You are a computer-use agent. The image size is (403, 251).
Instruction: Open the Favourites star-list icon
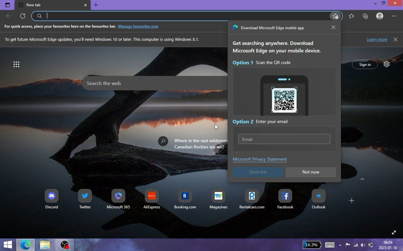pos(351,16)
